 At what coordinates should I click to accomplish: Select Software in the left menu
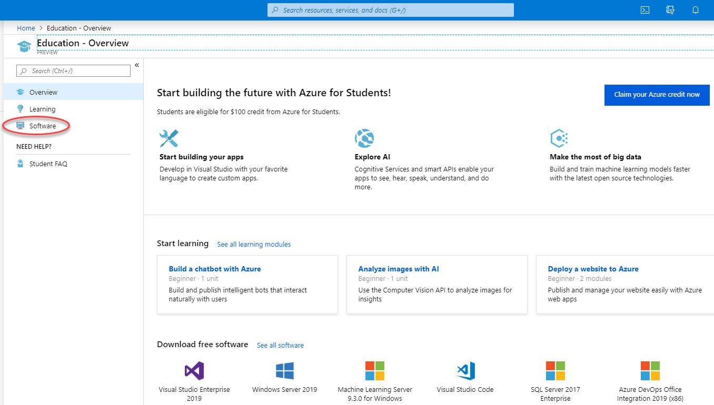(x=73, y=126)
